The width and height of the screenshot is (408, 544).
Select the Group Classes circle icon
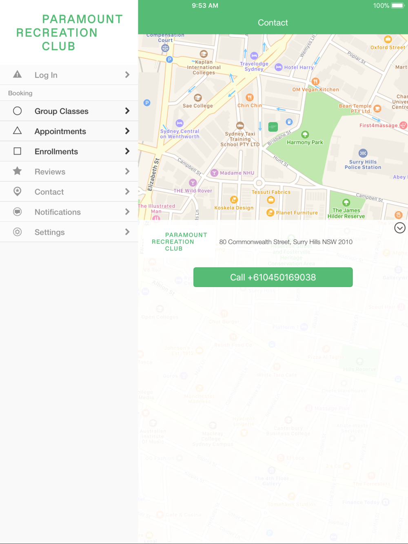(x=17, y=111)
